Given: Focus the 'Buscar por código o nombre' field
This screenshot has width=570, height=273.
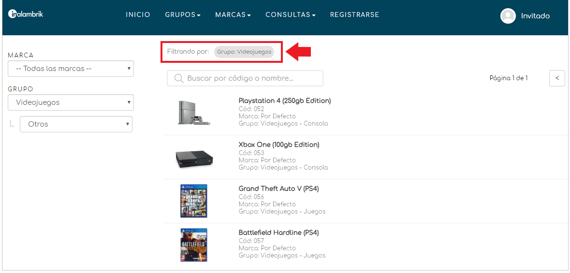Looking at the screenshot, I should pyautogui.click(x=245, y=79).
